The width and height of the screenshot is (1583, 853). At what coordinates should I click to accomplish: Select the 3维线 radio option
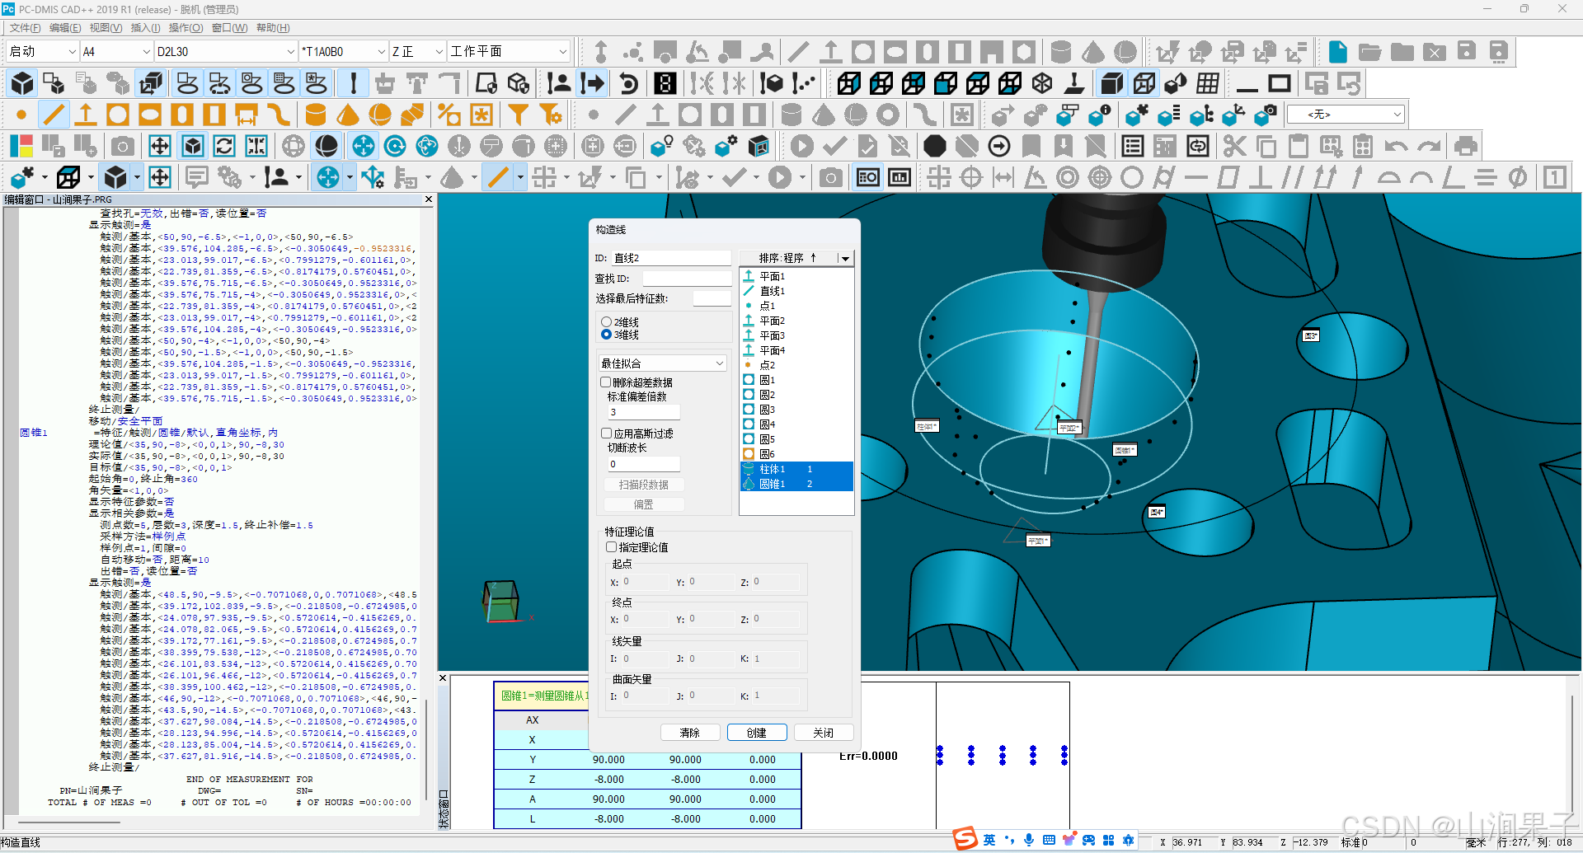point(607,335)
